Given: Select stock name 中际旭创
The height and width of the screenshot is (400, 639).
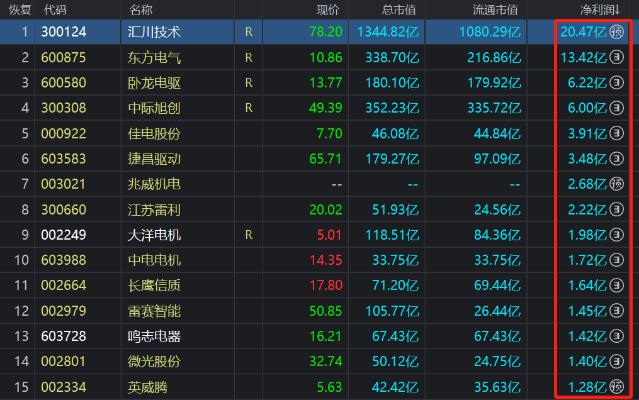Looking at the screenshot, I should 154,108.
